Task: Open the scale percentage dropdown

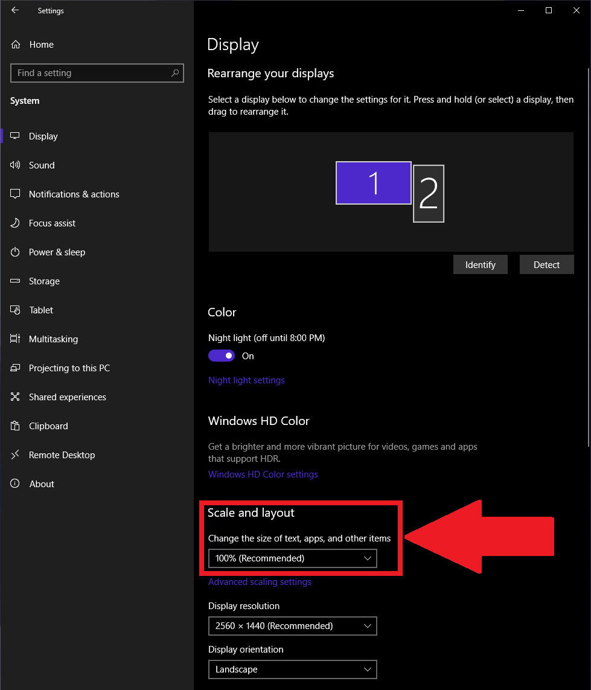Action: click(x=293, y=558)
